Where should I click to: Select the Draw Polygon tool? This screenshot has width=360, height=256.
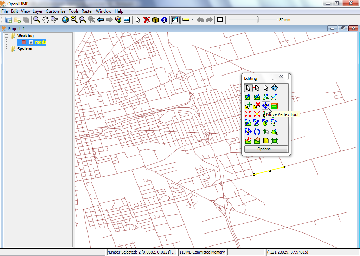coord(257,97)
